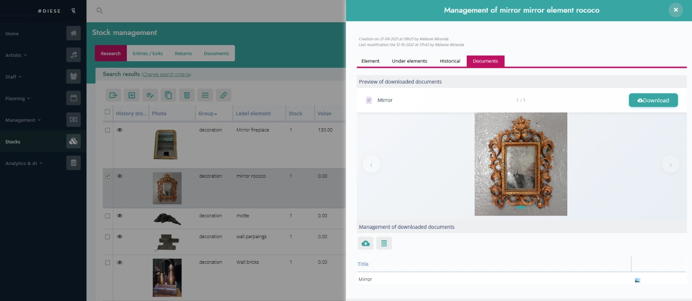692x301 pixels.
Task: Click the link chain toolbar icon
Action: [x=224, y=95]
